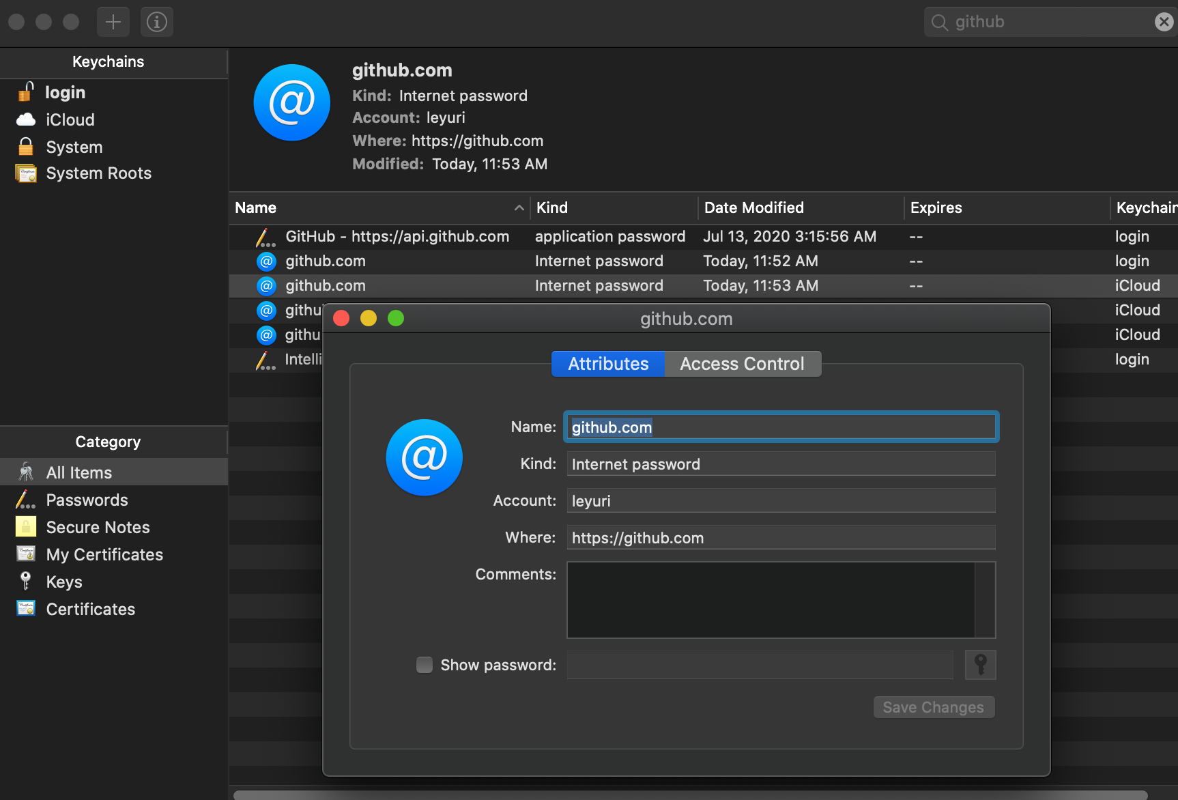Viewport: 1178px width, 800px height.
Task: Click the Name field containing github.com
Action: tap(781, 427)
